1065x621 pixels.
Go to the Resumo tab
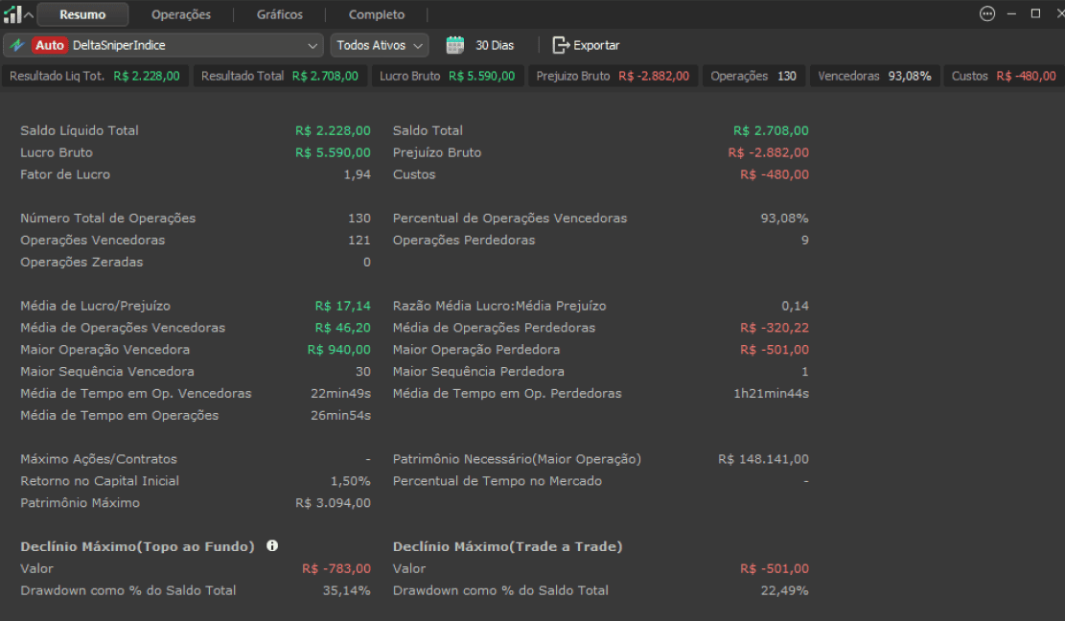coord(82,14)
